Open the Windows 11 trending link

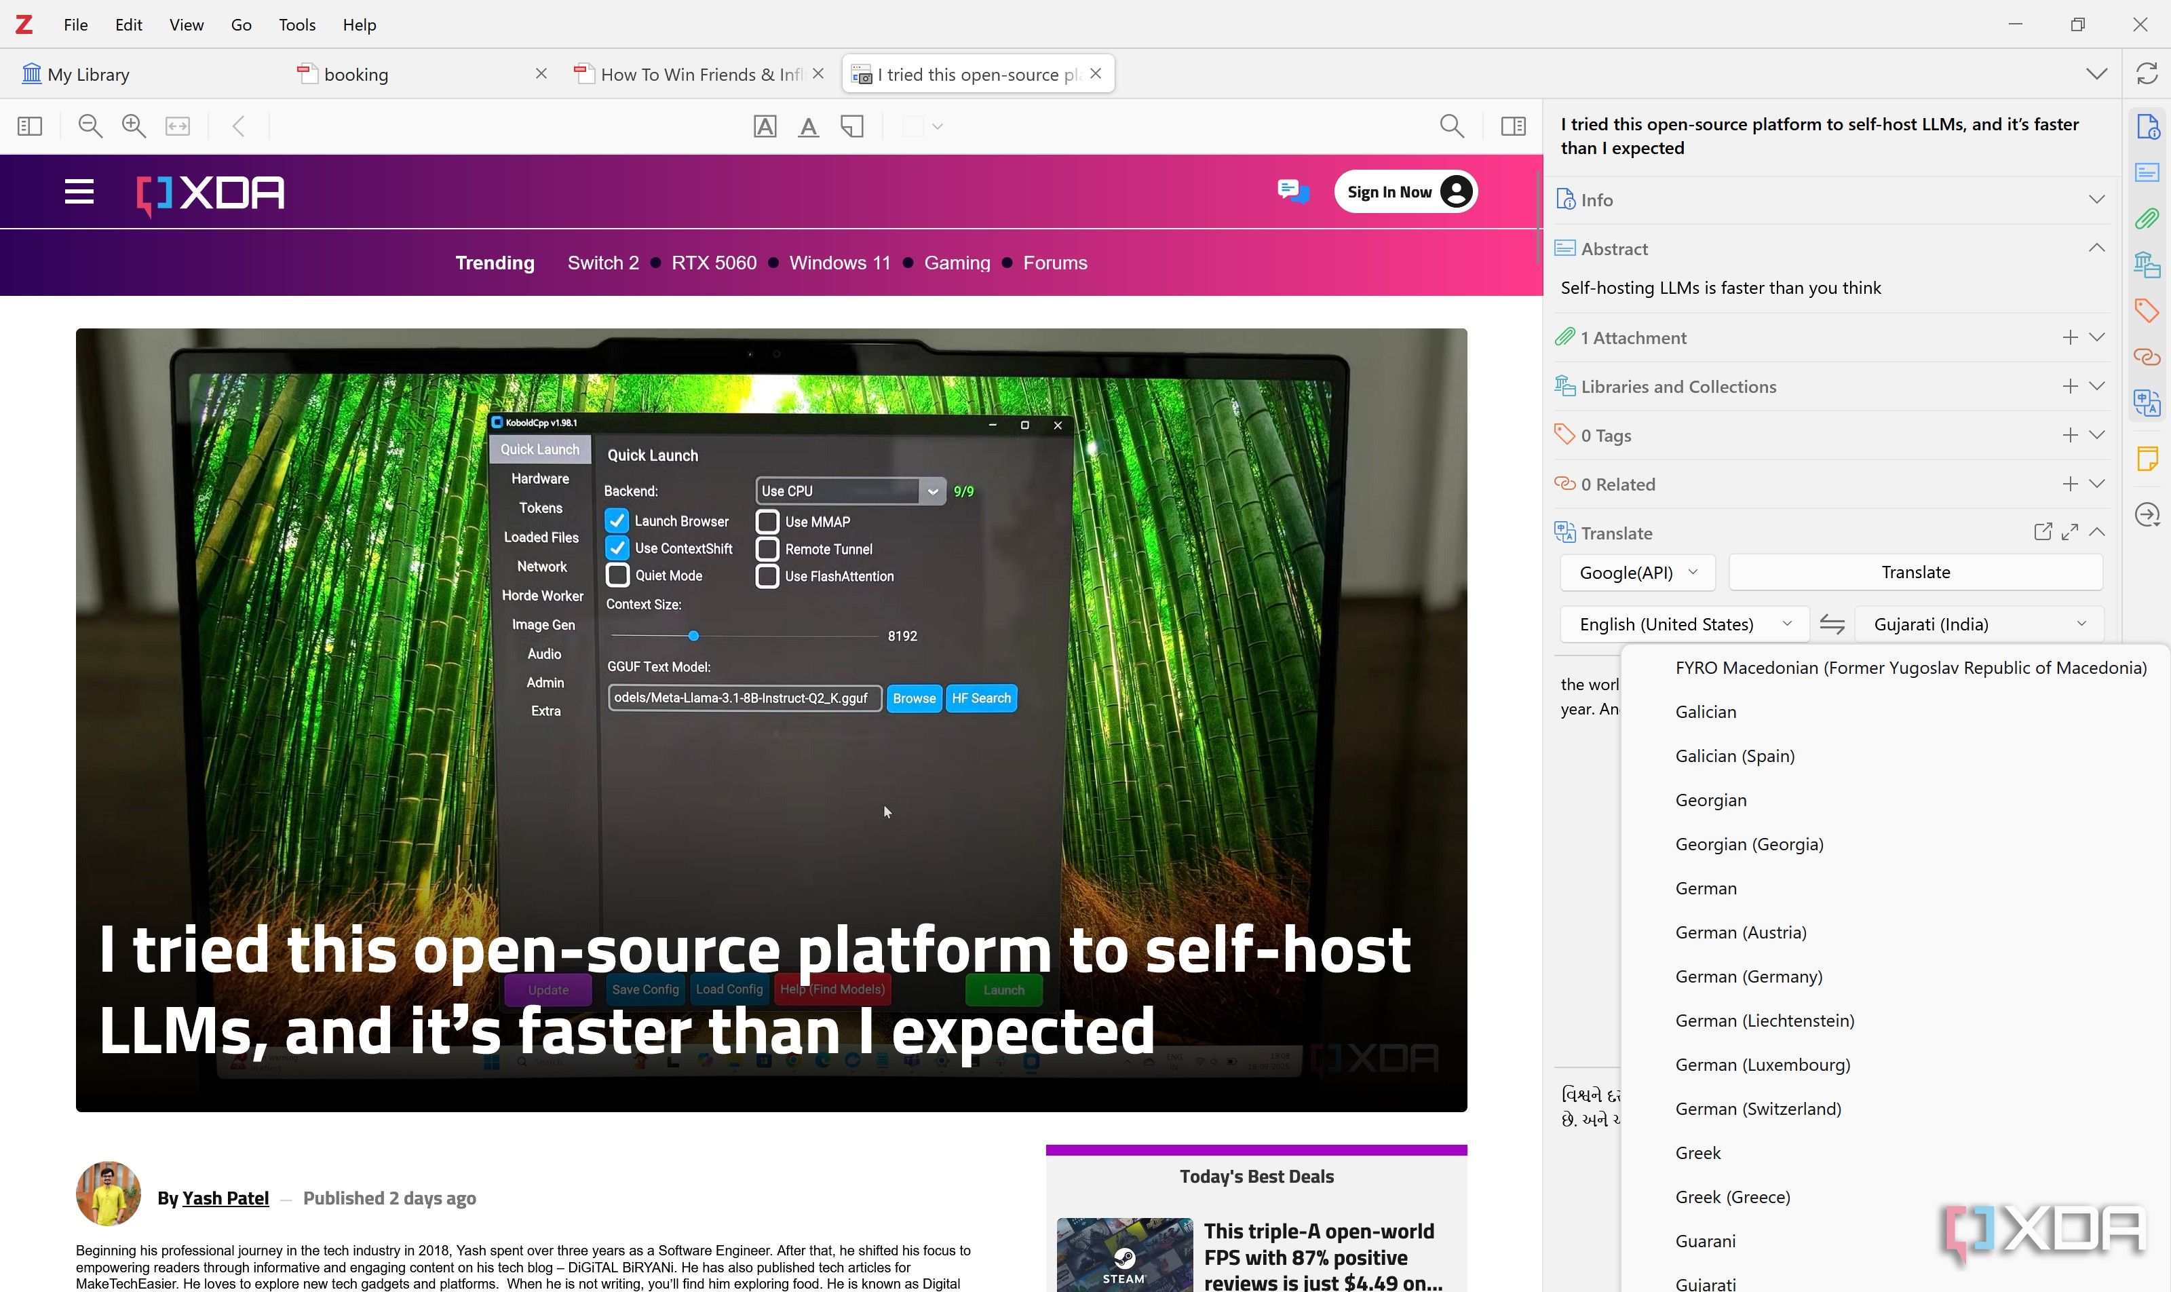pos(840,263)
